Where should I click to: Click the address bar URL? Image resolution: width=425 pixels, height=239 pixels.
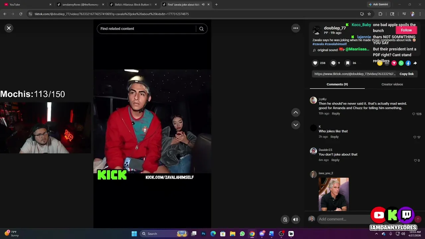click(112, 14)
